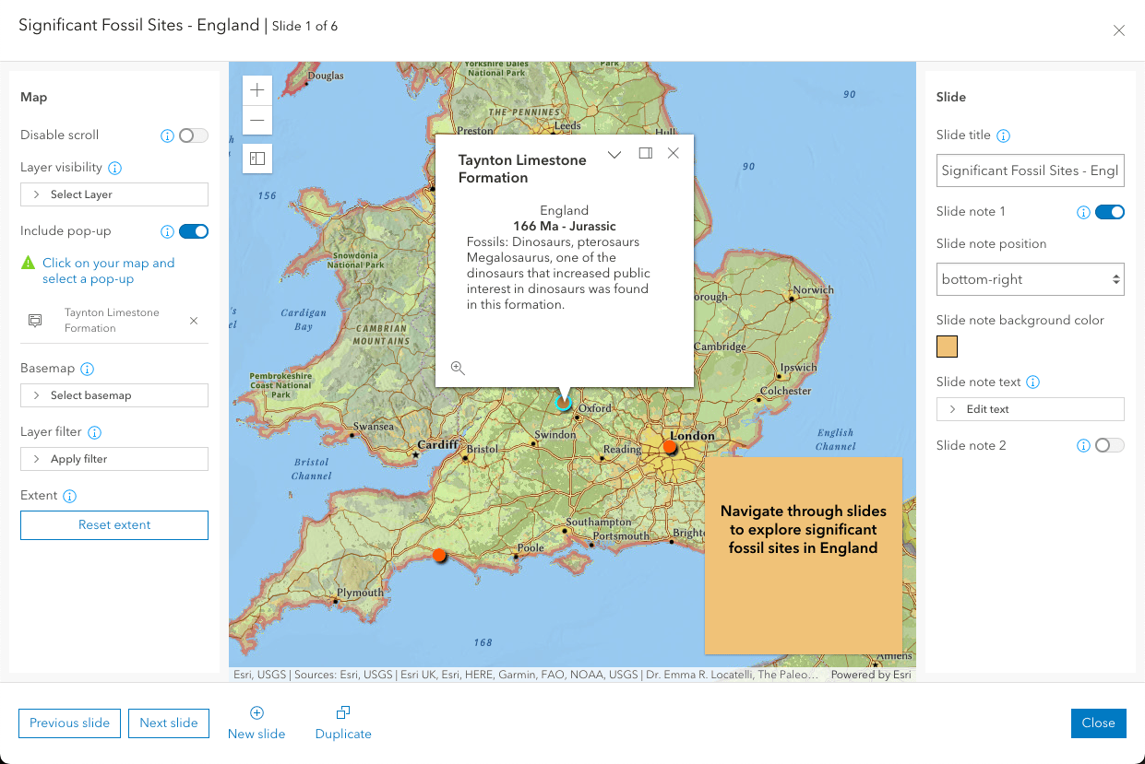Zoom out on the map
The image size is (1145, 764).
(257, 120)
